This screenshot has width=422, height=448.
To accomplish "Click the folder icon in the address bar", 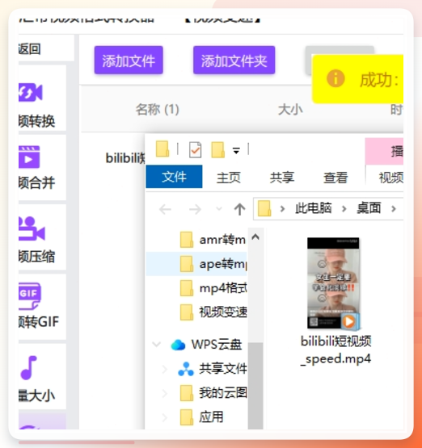I will (264, 208).
